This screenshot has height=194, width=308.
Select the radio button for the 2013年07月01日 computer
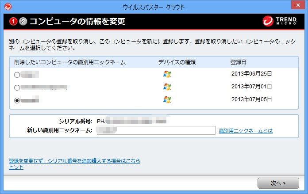tap(17, 87)
